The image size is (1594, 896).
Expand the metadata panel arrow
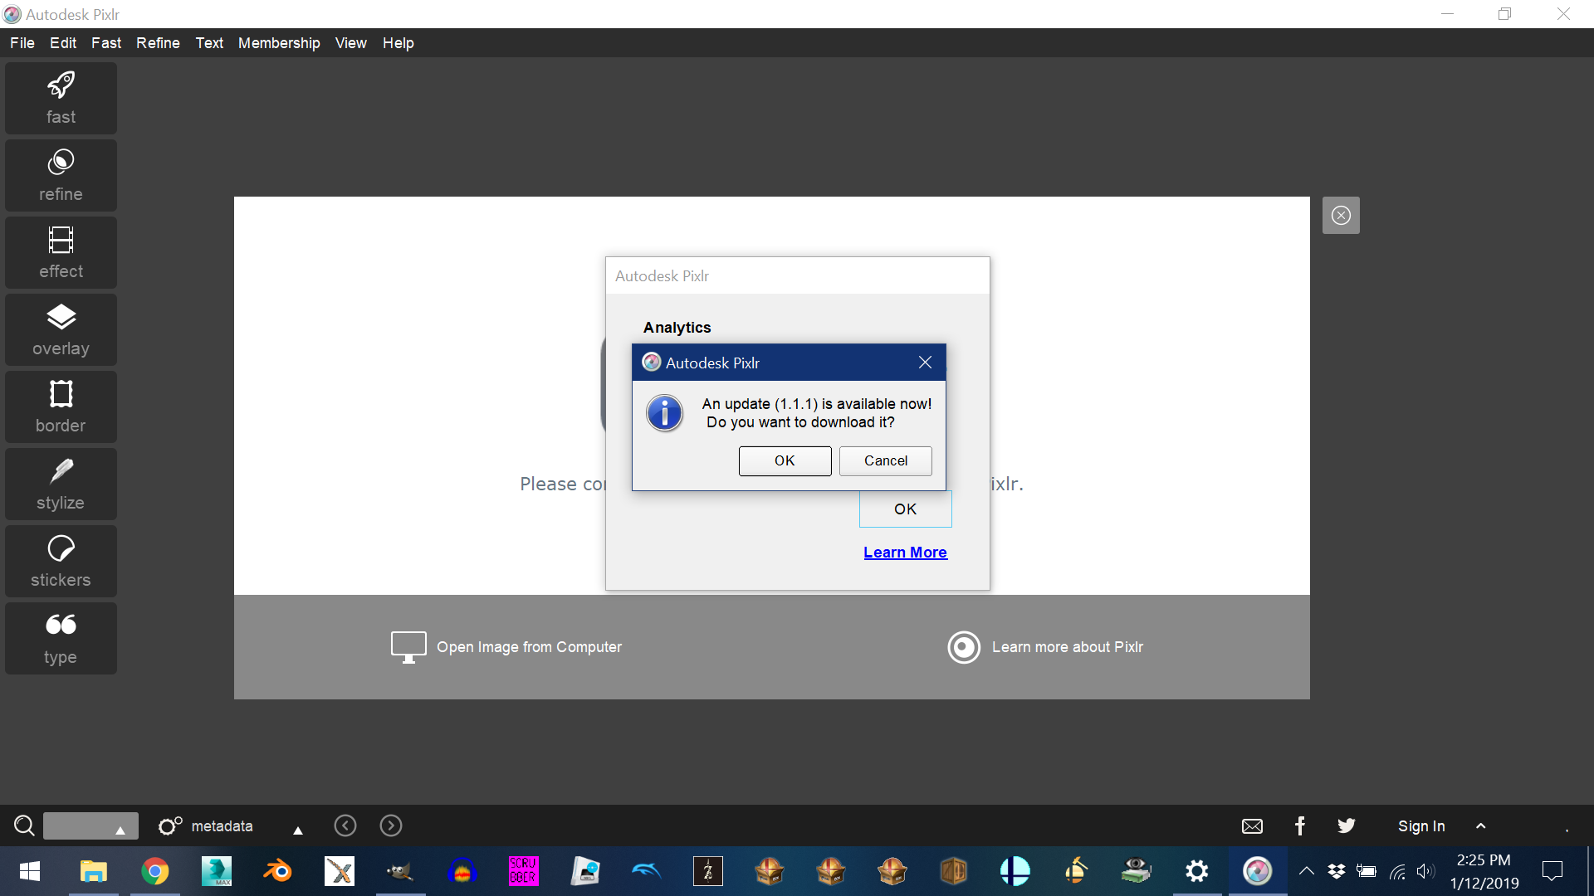tap(298, 829)
